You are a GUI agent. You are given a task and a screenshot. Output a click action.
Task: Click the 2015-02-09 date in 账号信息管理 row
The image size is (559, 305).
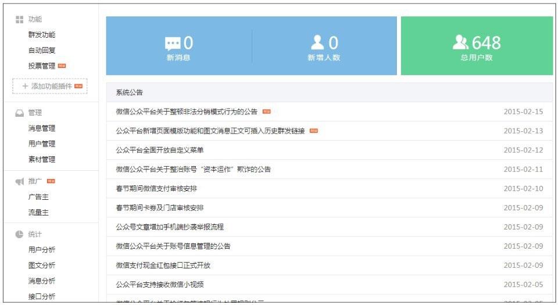524,246
